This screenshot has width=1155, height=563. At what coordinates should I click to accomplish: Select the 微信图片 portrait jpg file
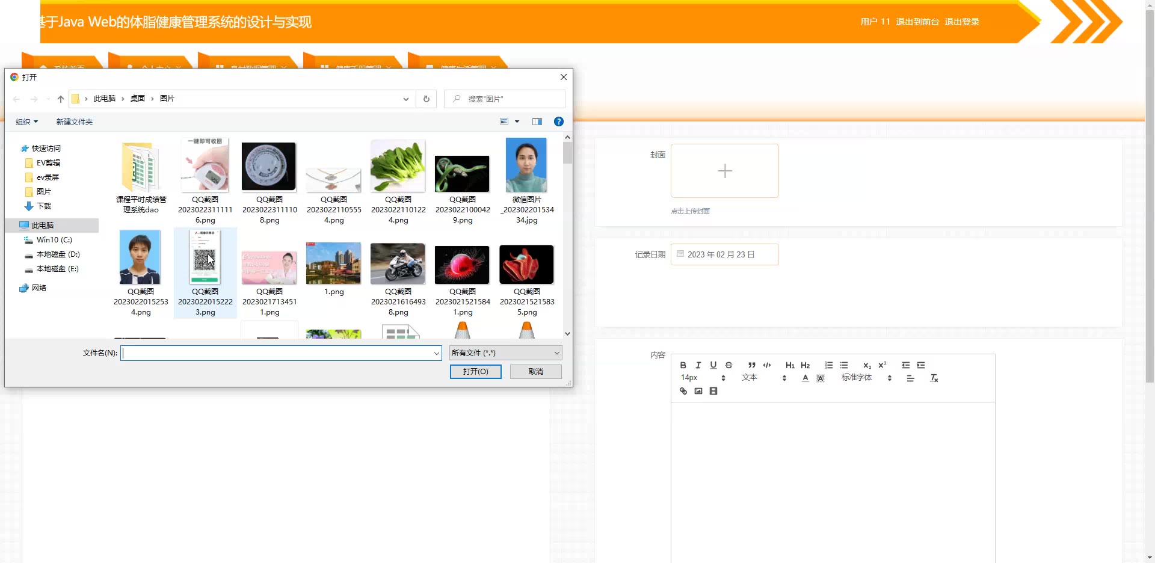point(527,182)
